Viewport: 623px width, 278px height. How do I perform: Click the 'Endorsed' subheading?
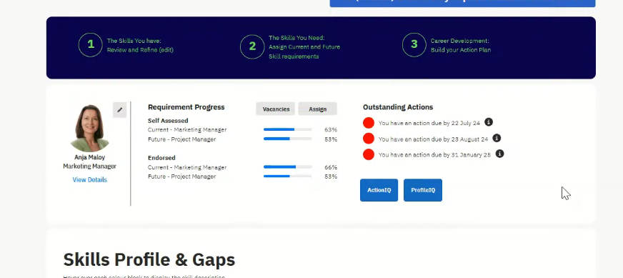tap(161, 158)
